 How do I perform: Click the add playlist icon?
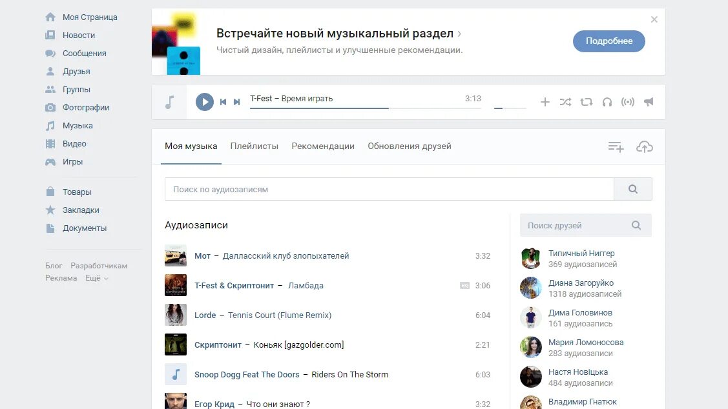click(x=616, y=147)
